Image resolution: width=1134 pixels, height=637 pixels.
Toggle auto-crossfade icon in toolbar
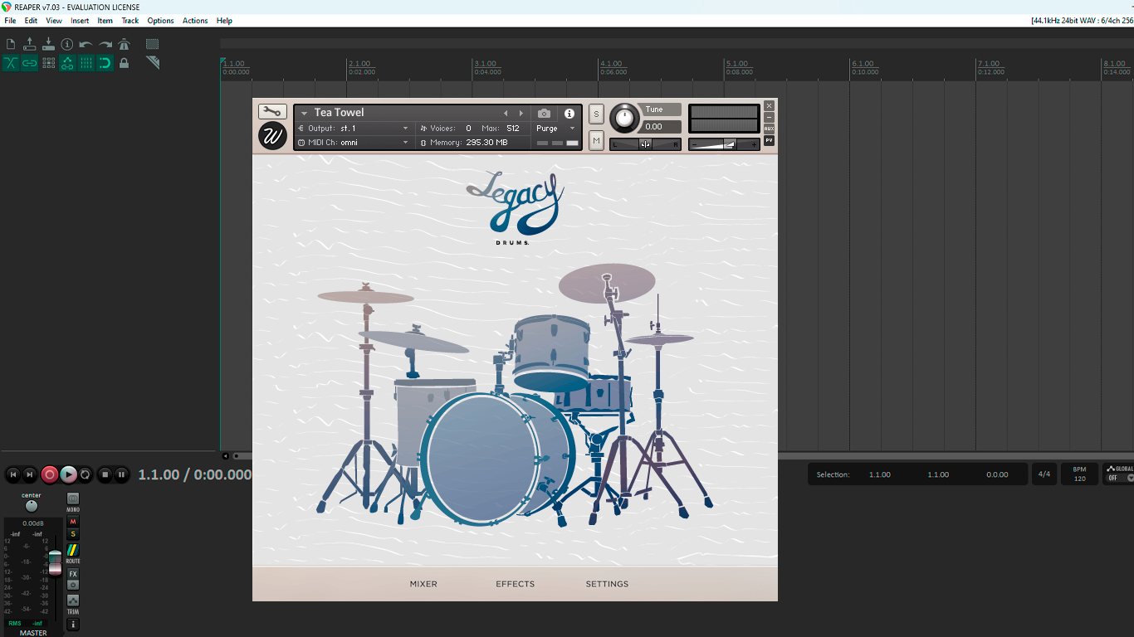(x=11, y=63)
